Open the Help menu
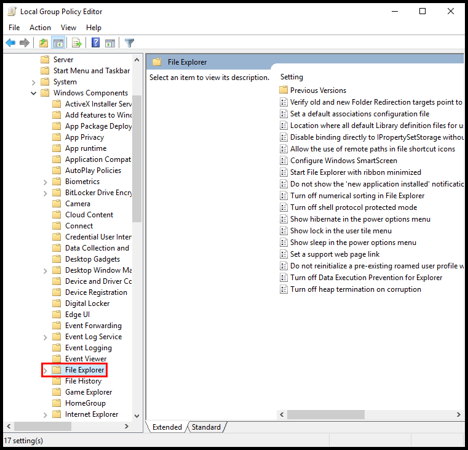The height and width of the screenshot is (450, 468). (93, 28)
